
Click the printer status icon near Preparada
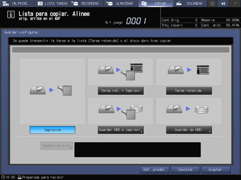(20, 177)
